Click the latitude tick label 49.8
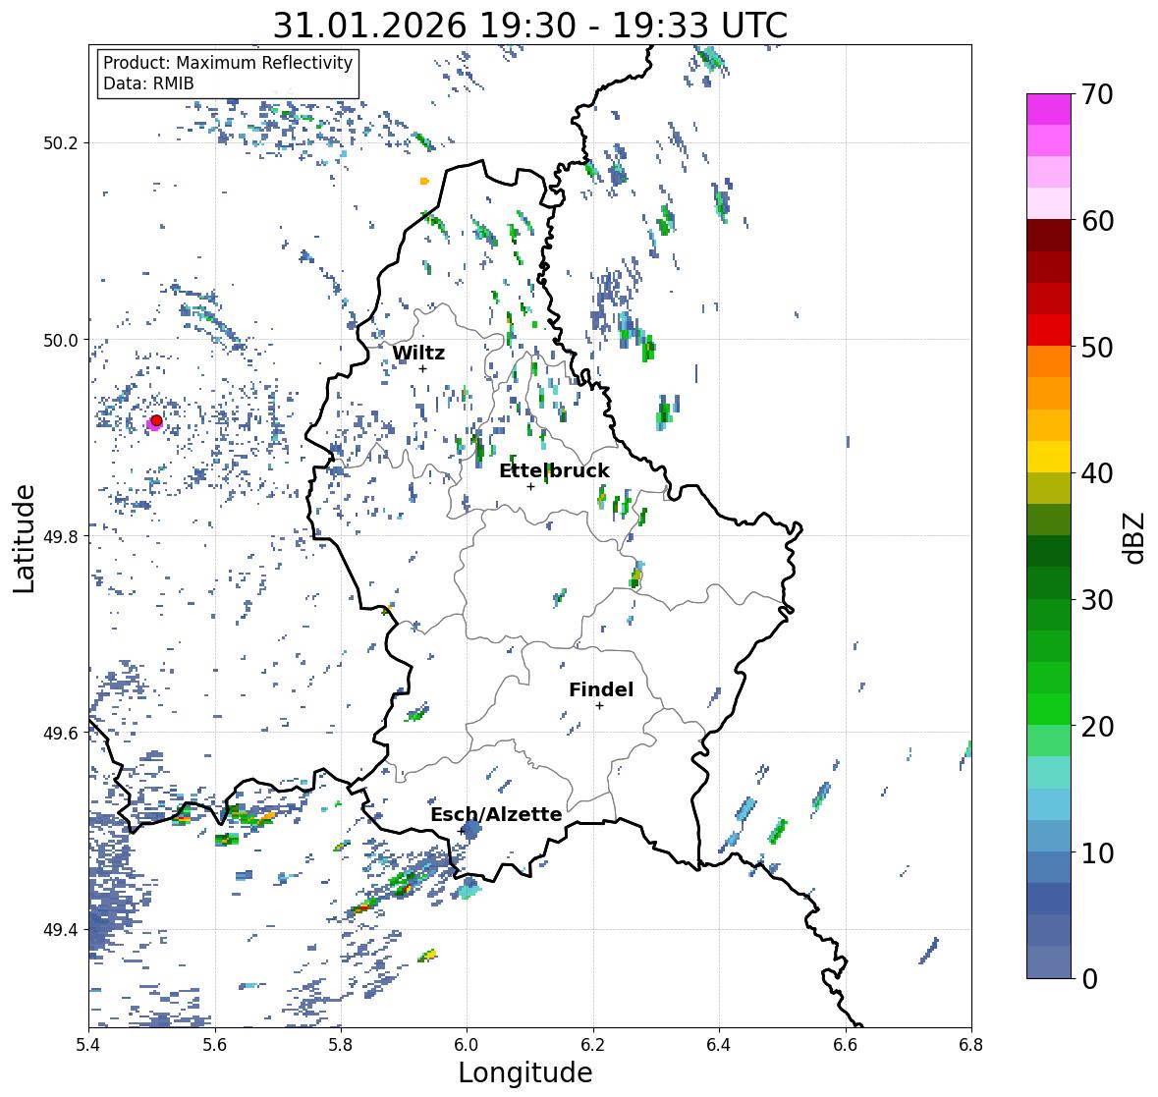The height and width of the screenshot is (1097, 1158). [61, 536]
